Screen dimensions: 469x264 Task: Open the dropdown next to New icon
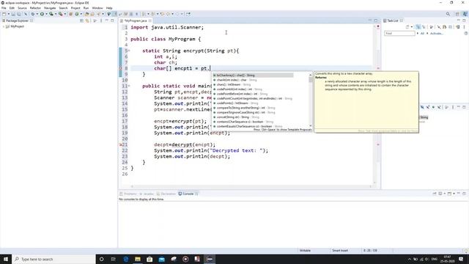coord(8,14)
